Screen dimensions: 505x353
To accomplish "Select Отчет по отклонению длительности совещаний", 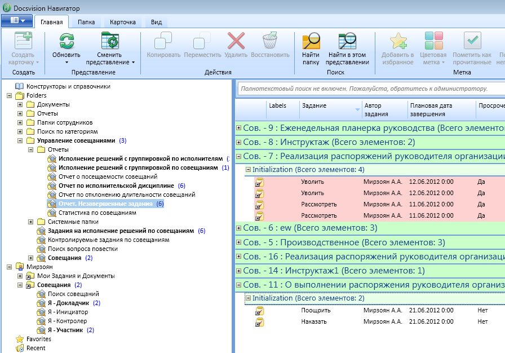I will tap(127, 195).
